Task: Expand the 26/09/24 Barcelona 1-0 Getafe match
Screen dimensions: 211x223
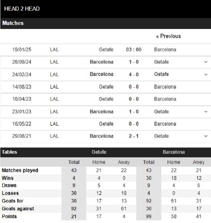Action: 206,62
